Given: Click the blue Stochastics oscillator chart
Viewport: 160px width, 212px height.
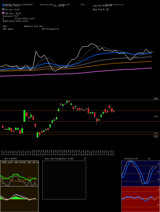Looking at the screenshot, I should click(x=140, y=173).
